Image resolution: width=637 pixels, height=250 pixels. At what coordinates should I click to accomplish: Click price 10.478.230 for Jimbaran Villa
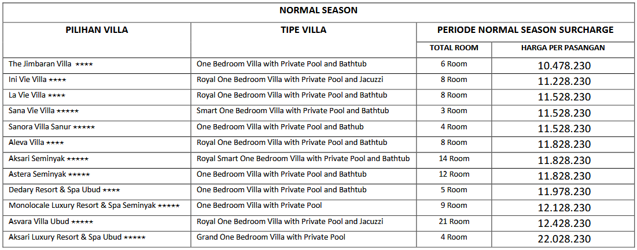click(x=564, y=66)
